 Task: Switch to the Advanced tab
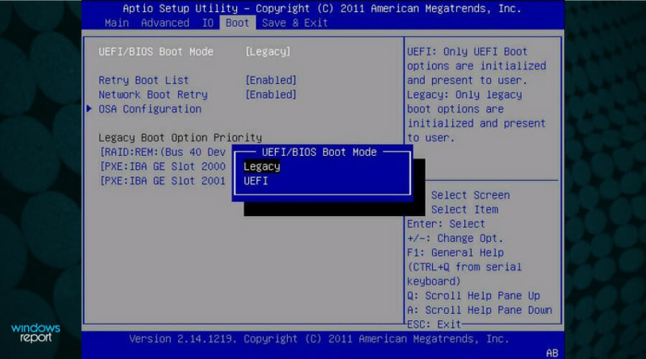click(165, 23)
